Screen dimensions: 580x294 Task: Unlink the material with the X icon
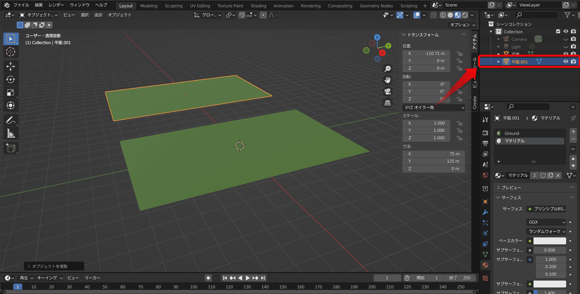558,175
